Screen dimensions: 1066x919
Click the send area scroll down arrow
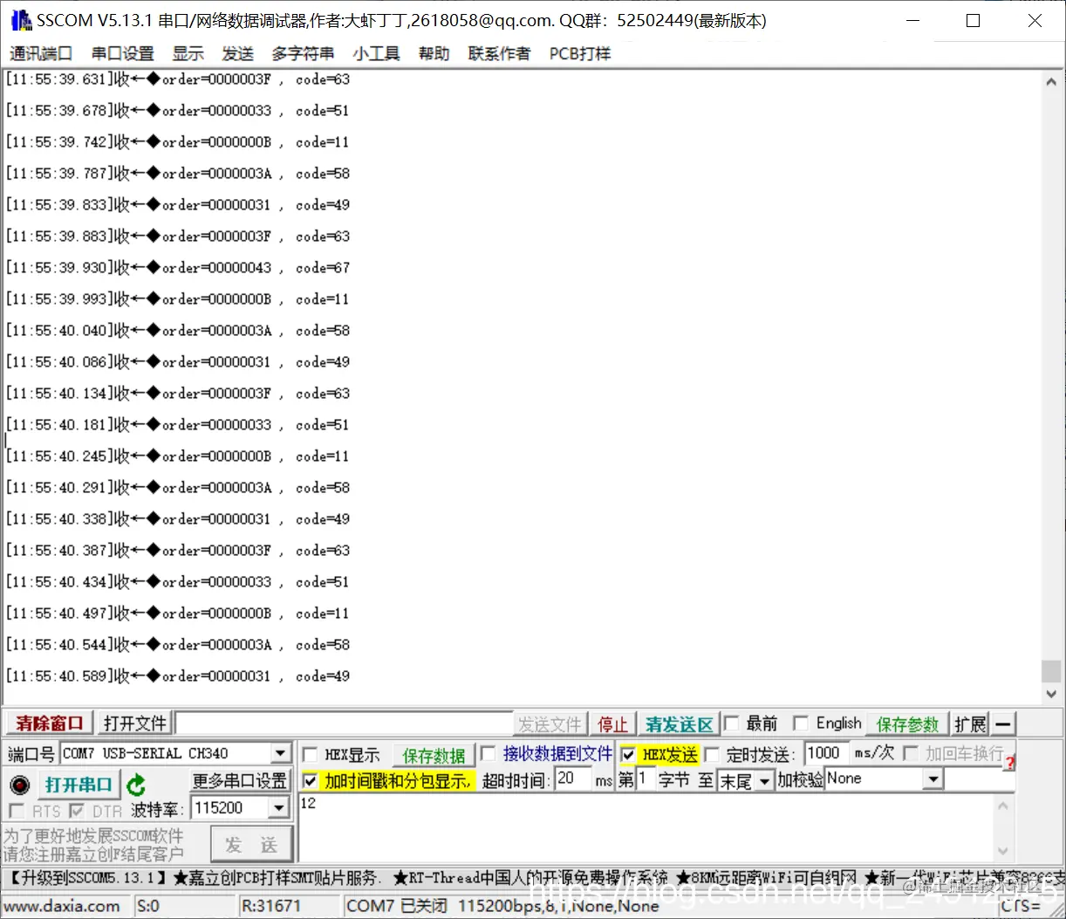coord(1003,851)
